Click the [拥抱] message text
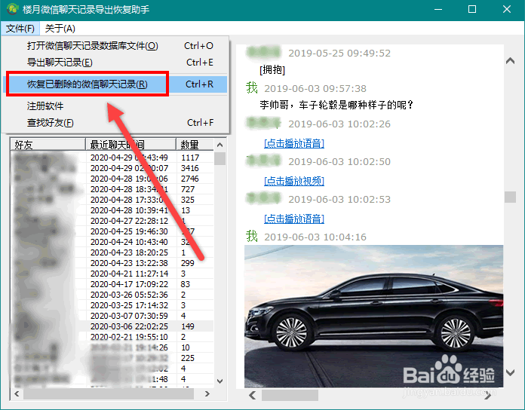The image size is (525, 410). point(272,70)
